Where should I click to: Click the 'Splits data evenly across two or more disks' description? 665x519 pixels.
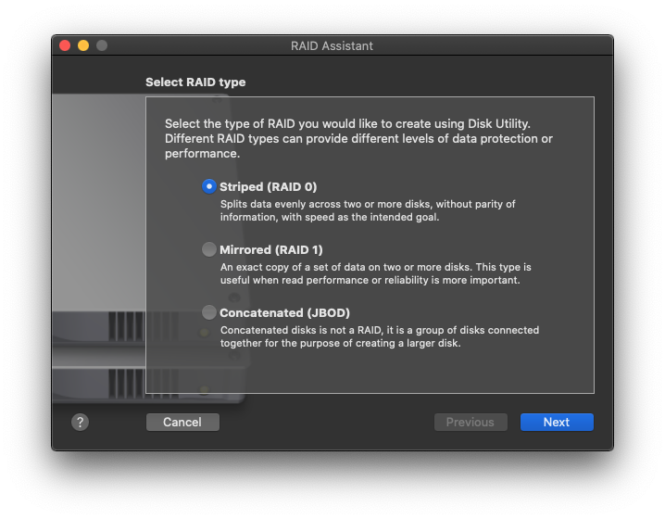tap(368, 210)
